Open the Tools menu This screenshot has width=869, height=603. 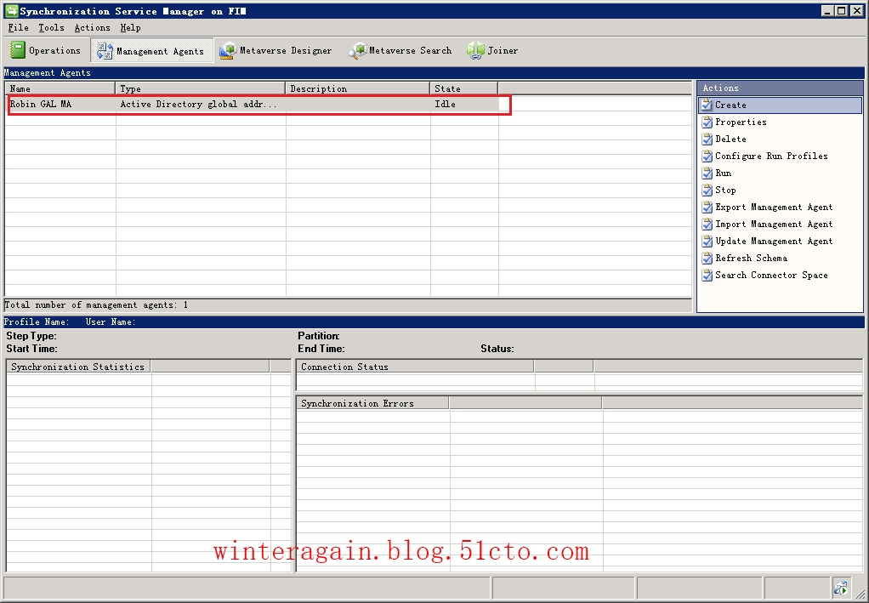coord(51,28)
